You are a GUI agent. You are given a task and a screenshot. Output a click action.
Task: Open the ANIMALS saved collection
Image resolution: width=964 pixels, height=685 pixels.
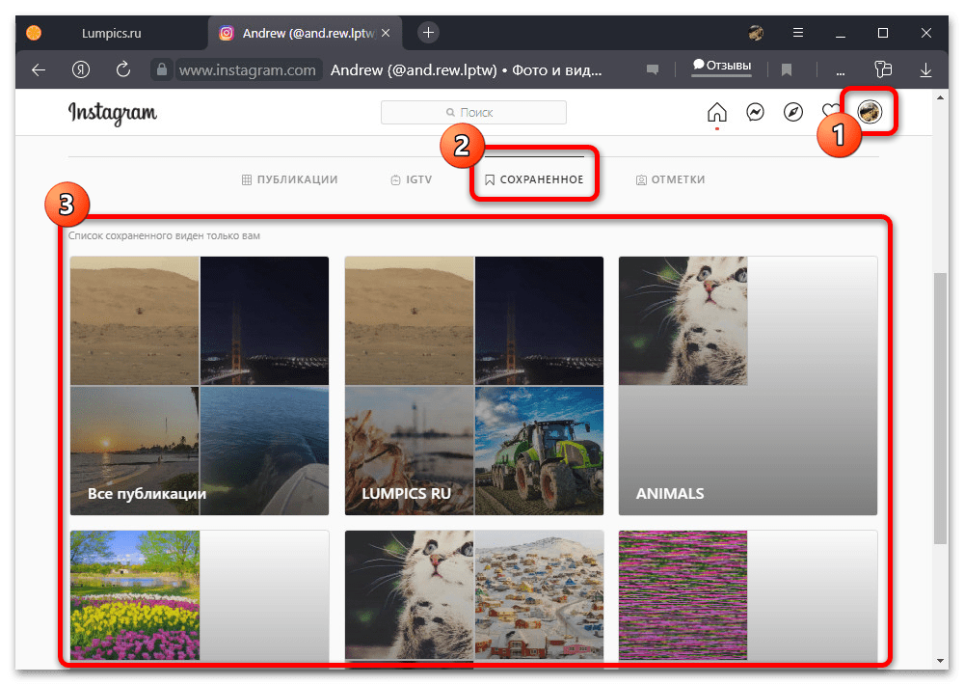point(747,386)
